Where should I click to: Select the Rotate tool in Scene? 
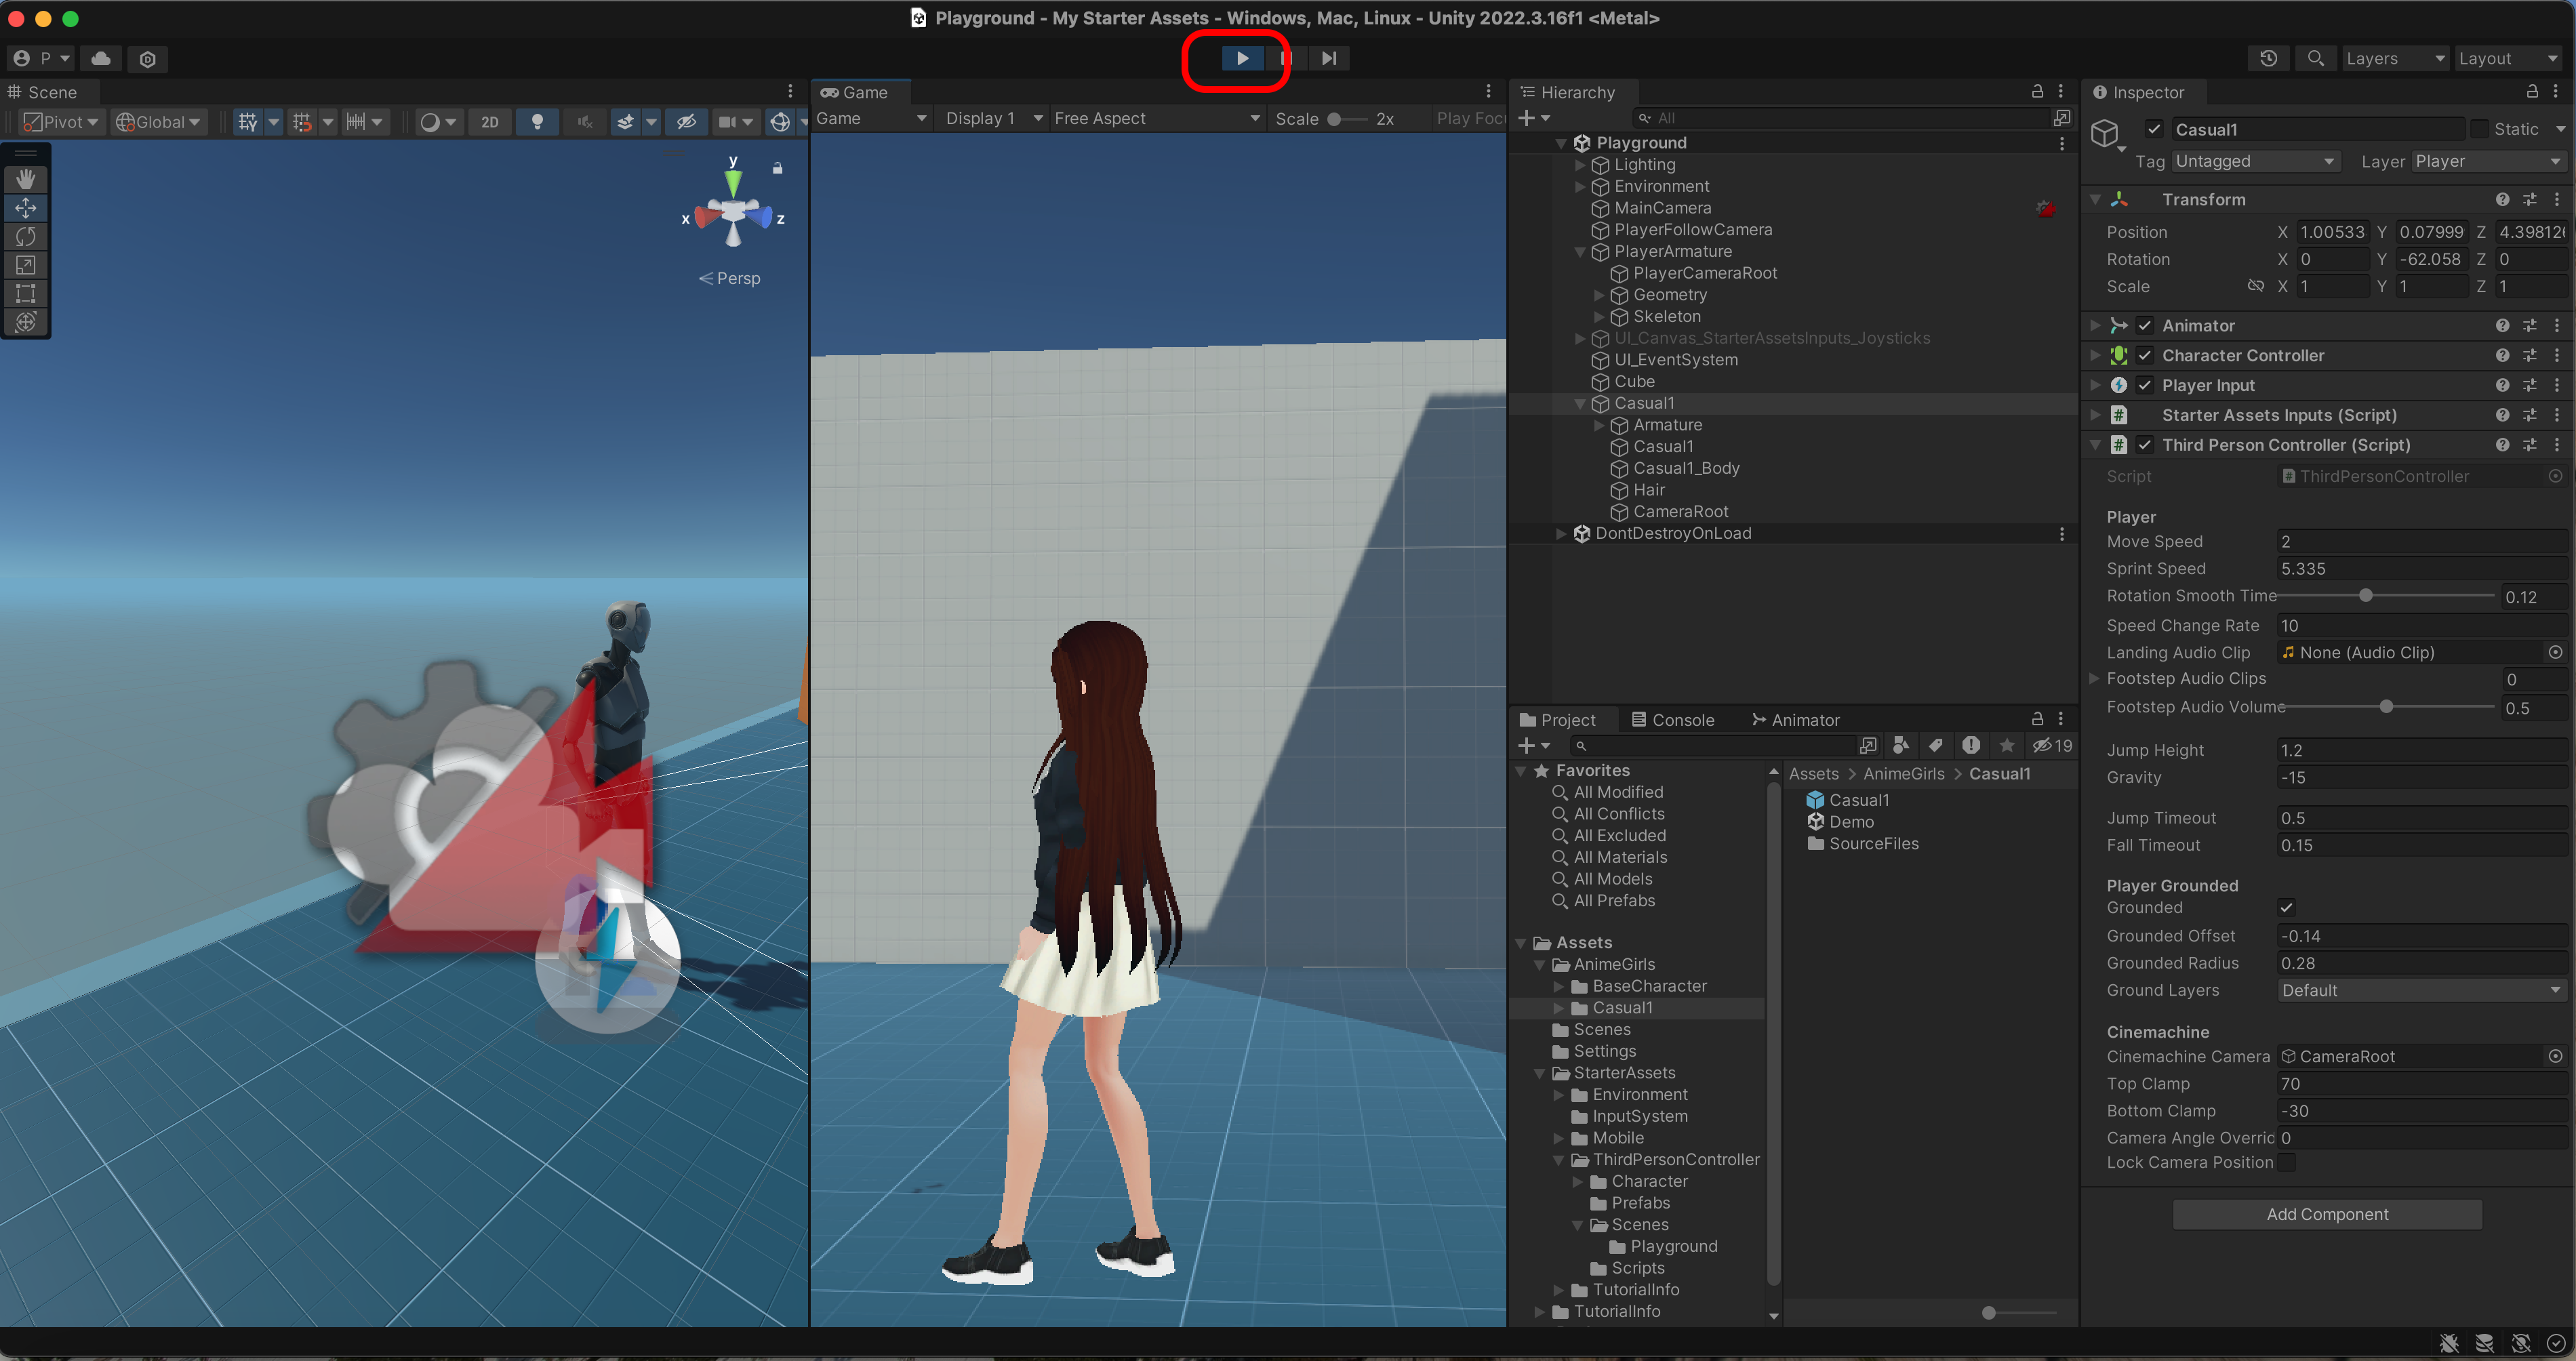pos(26,236)
